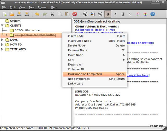Image resolution: width=167 pixels, height=131 pixels.
Task: Paste from clipboard icon
Action: point(67,14)
